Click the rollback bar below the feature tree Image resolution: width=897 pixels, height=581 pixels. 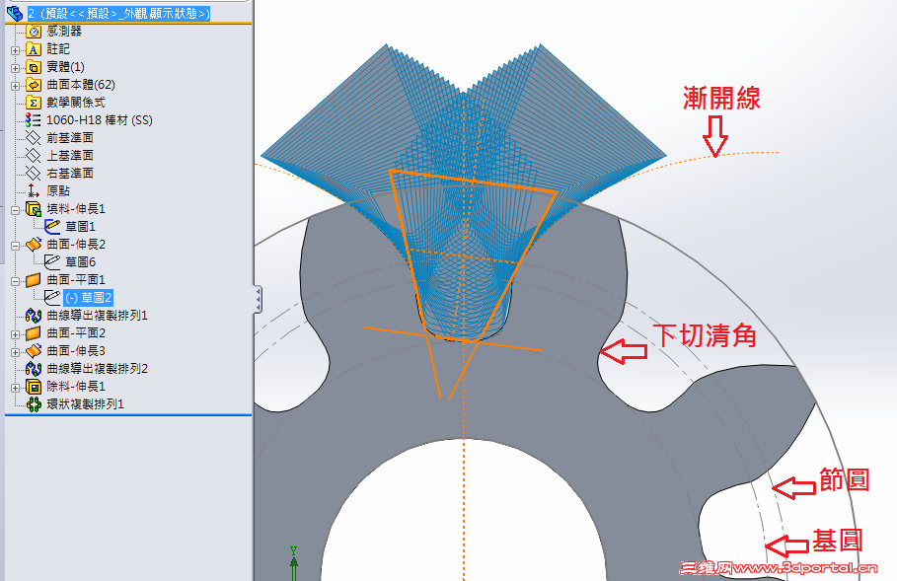[x=128, y=414]
